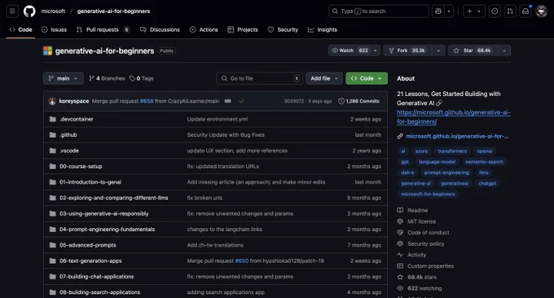Click the microsoft organization logo icon

[48, 50]
